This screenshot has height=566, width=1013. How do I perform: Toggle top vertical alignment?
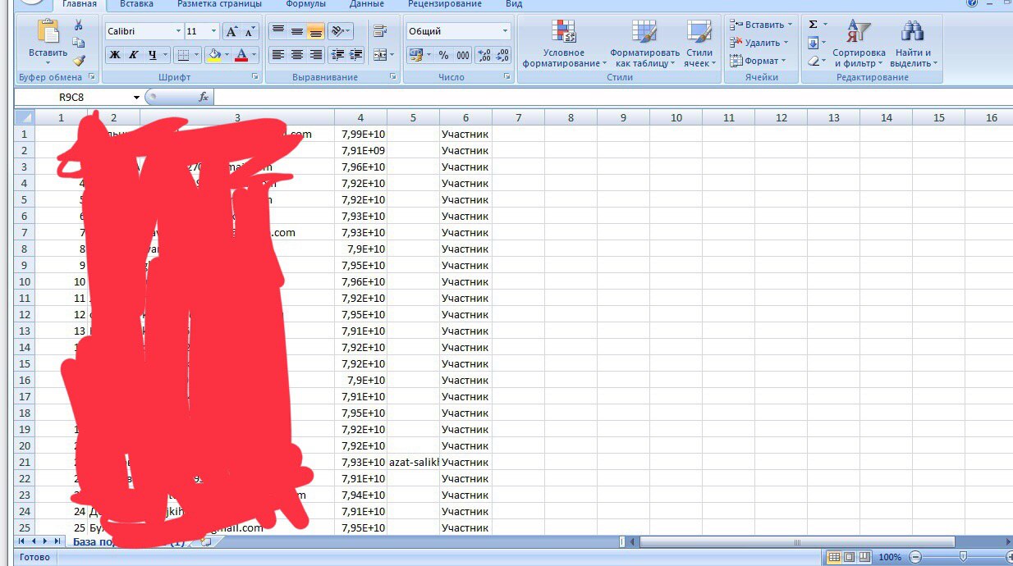(278, 31)
